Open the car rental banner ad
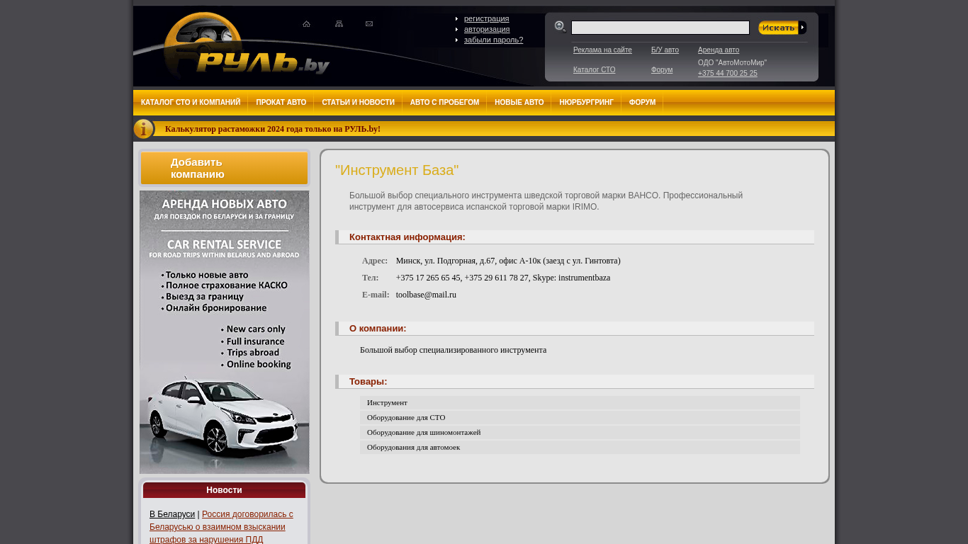 point(224,331)
